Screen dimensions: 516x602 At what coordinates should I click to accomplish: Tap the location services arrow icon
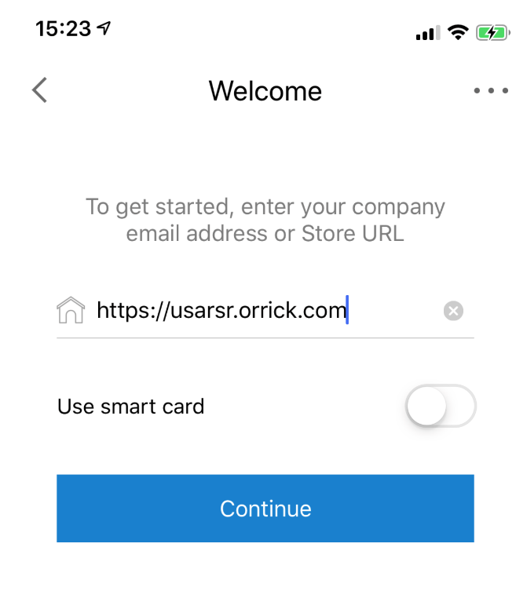point(104,28)
